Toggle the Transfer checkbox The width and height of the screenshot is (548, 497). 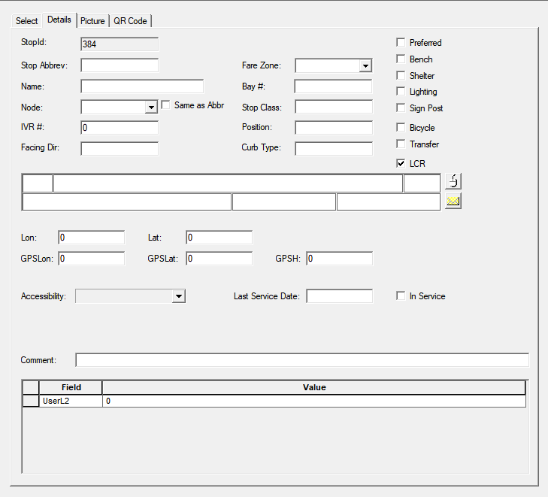click(401, 144)
